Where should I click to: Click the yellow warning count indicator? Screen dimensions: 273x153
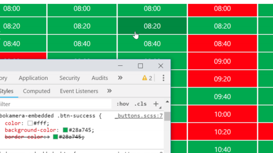tap(147, 78)
